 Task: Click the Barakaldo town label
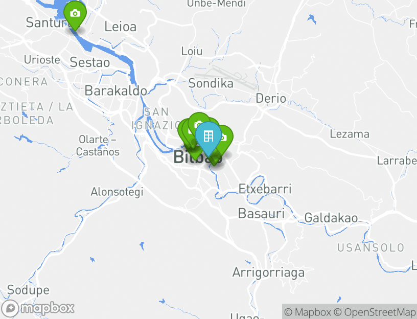115,90
